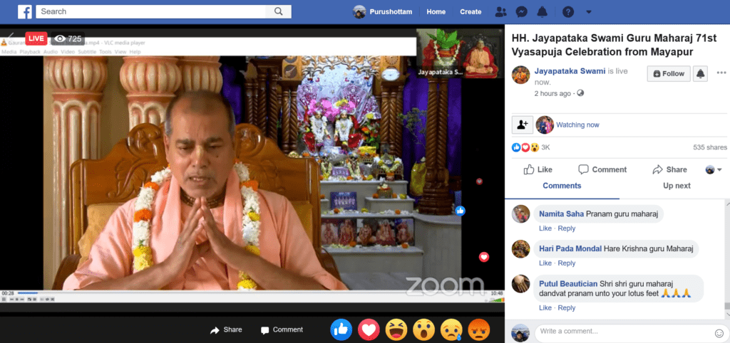Click the search magnifier button

278,11
